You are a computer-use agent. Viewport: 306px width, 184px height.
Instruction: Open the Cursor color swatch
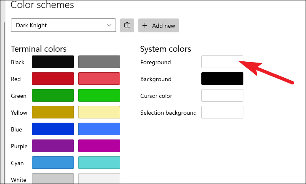click(x=222, y=95)
